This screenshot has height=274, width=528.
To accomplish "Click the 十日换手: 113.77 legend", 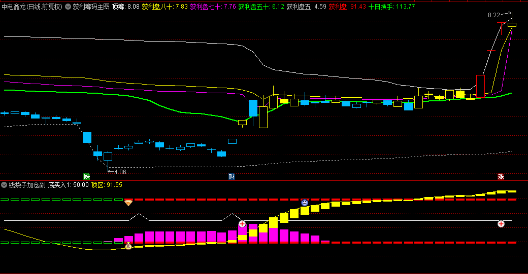I will [391, 7].
